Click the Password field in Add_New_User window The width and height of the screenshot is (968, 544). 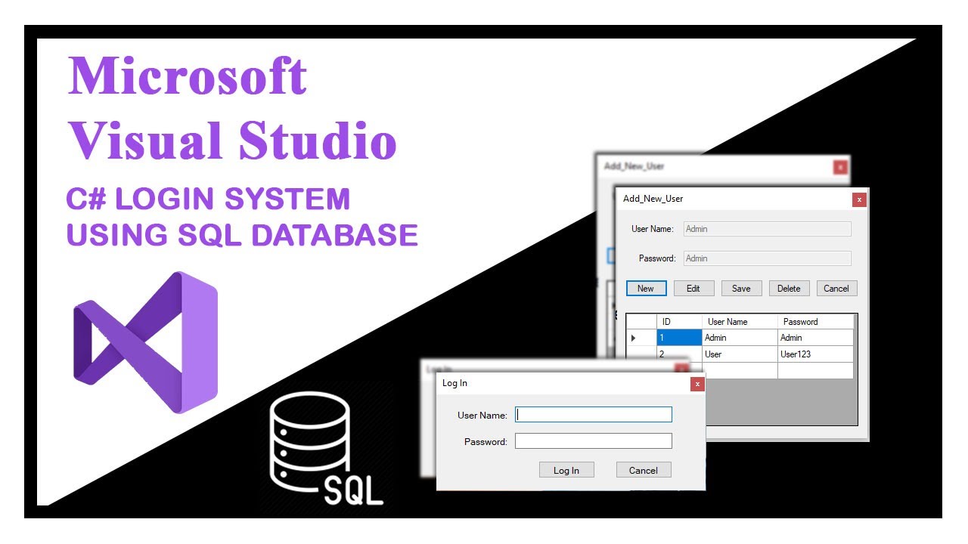pyautogui.click(x=768, y=258)
